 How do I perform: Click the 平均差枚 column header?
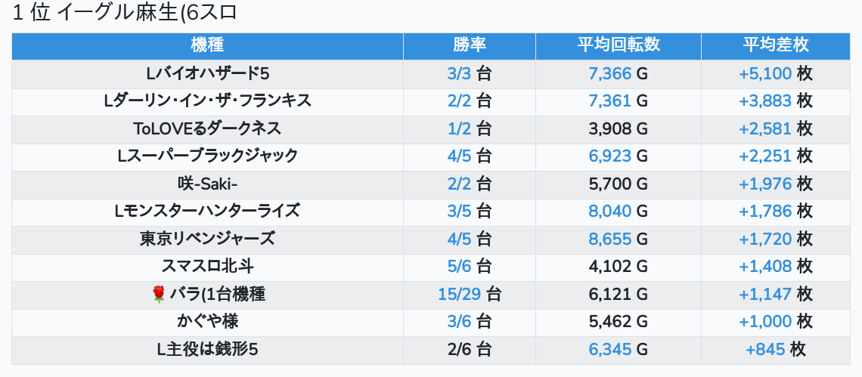click(x=776, y=45)
